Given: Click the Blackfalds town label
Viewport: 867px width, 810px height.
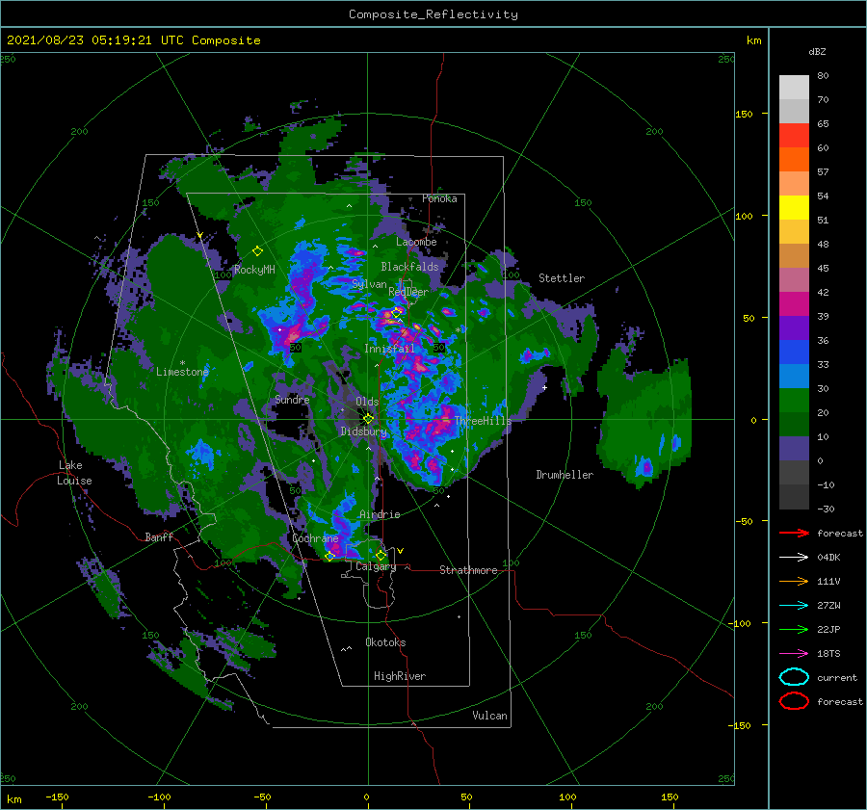Looking at the screenshot, I should [x=409, y=267].
